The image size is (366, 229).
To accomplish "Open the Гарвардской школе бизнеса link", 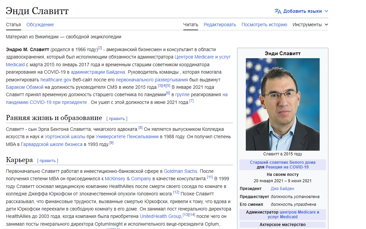I will coord(52,144).
